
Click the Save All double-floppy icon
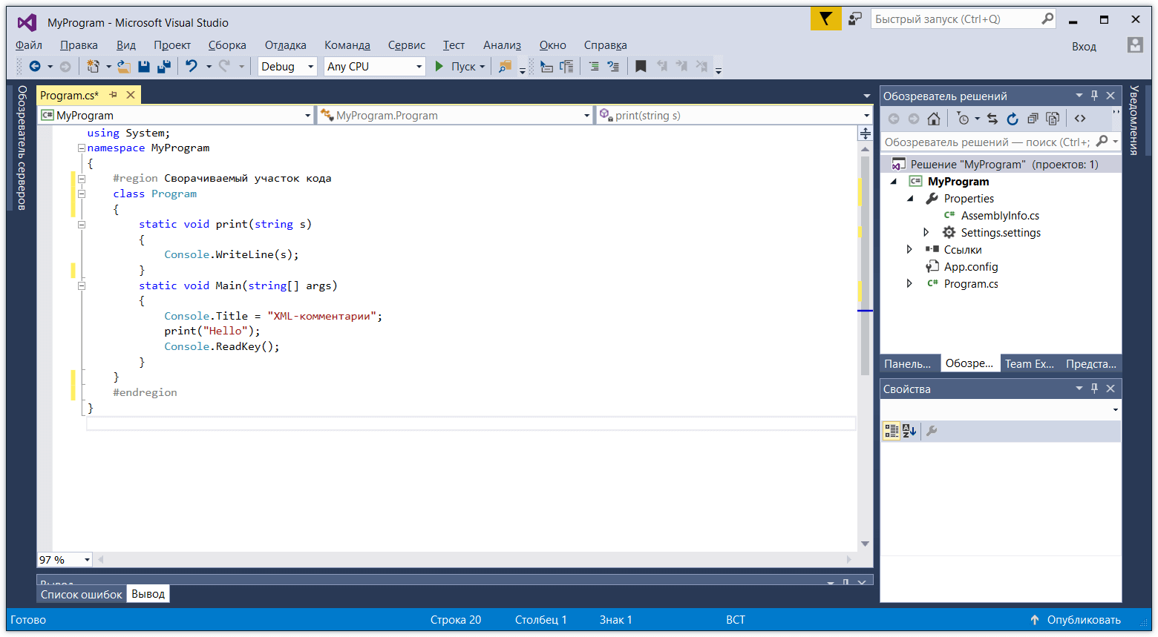pyautogui.click(x=163, y=67)
